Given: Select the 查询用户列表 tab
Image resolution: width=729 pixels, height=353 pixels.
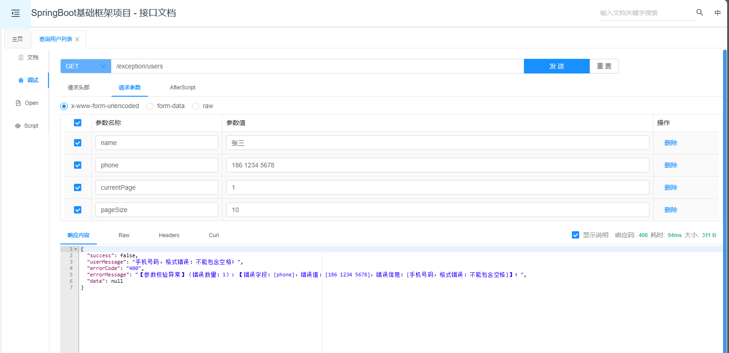Looking at the screenshot, I should [56, 39].
